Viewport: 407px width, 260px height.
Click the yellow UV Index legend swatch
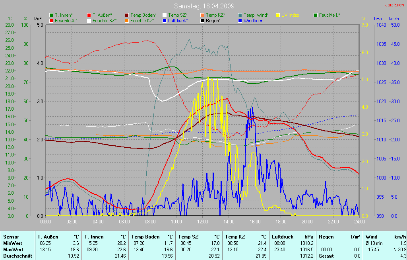tap(278, 15)
